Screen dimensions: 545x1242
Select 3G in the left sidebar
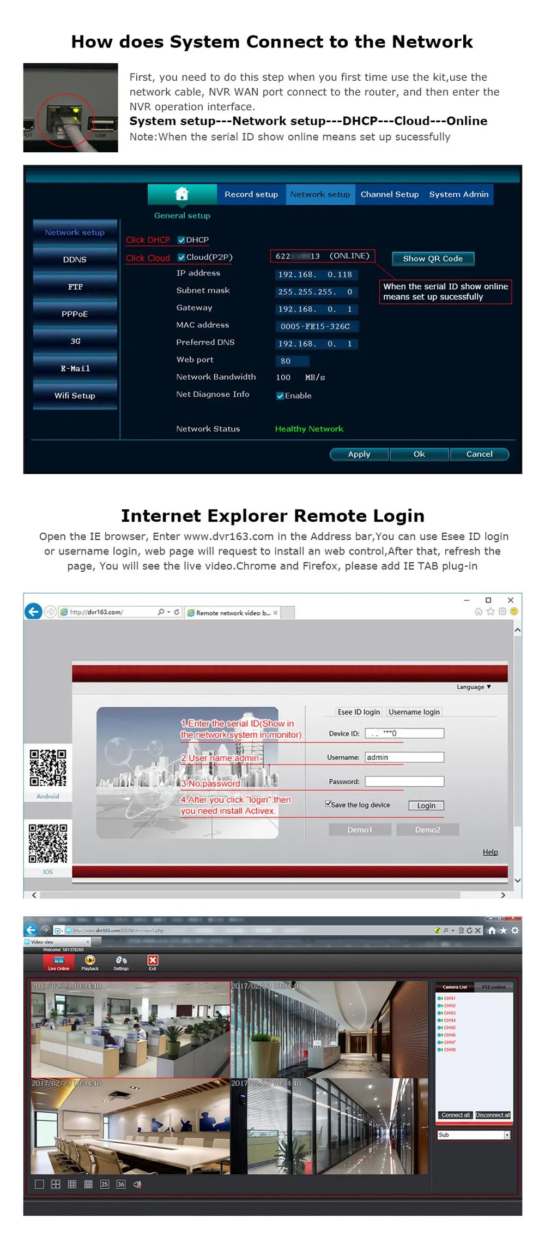pos(75,341)
